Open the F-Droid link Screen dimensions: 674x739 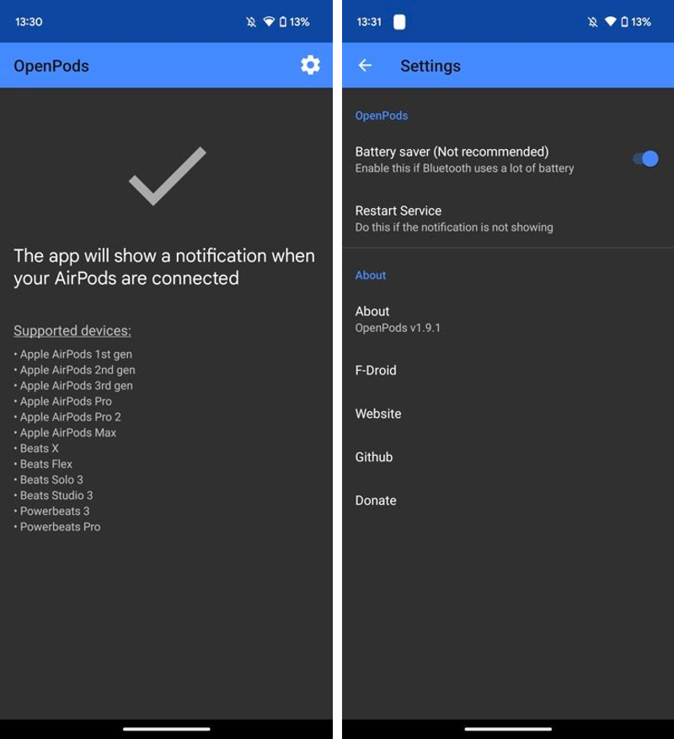pyautogui.click(x=508, y=371)
